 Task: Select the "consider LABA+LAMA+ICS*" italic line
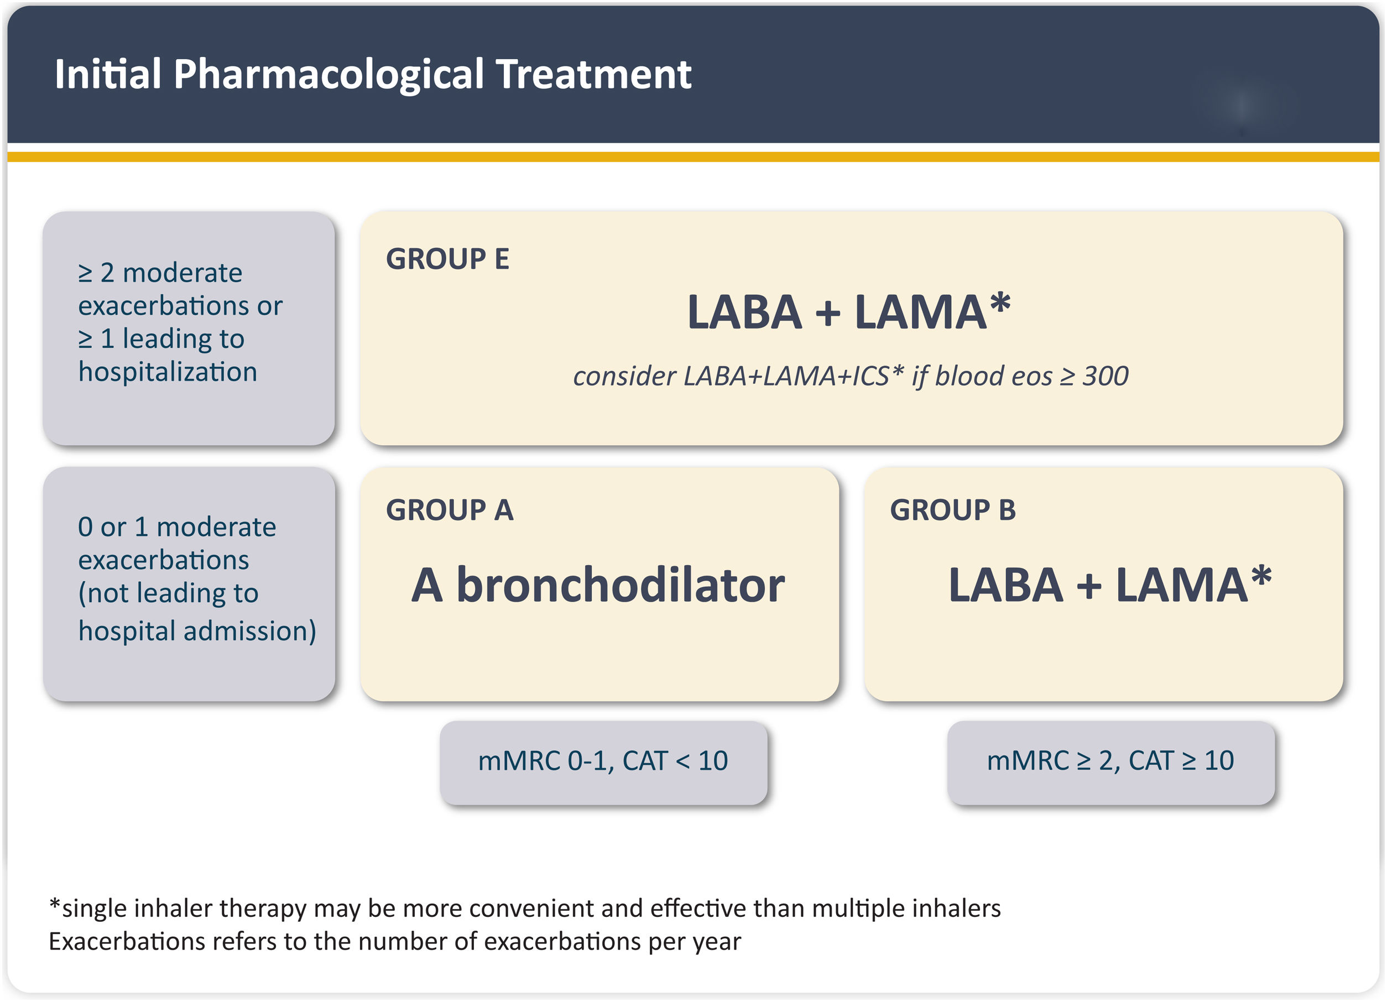tap(737, 376)
